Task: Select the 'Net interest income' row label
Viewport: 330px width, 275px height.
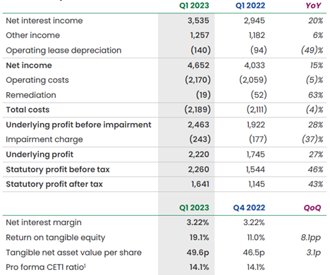Action: (x=44, y=20)
